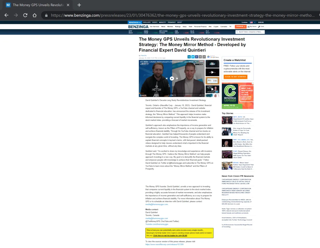Click the Newsfile author link
Image resolution: width=320 pixels, height=248 pixels.
tap(143, 56)
